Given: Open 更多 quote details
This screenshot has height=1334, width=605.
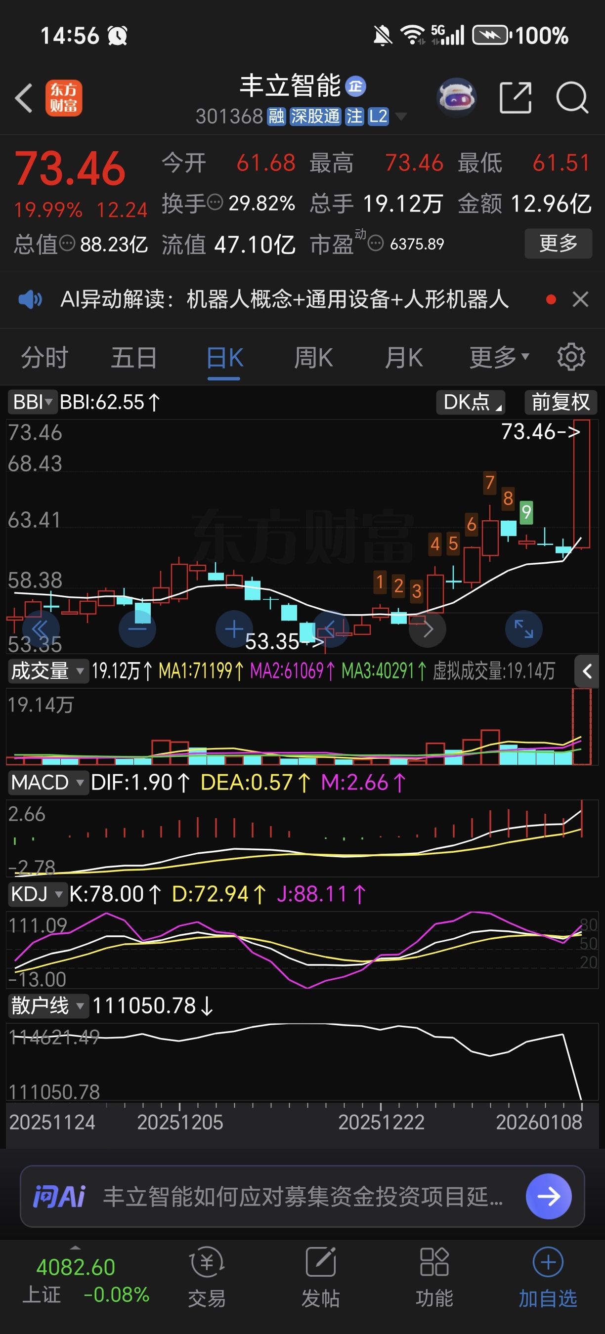Looking at the screenshot, I should tap(559, 243).
